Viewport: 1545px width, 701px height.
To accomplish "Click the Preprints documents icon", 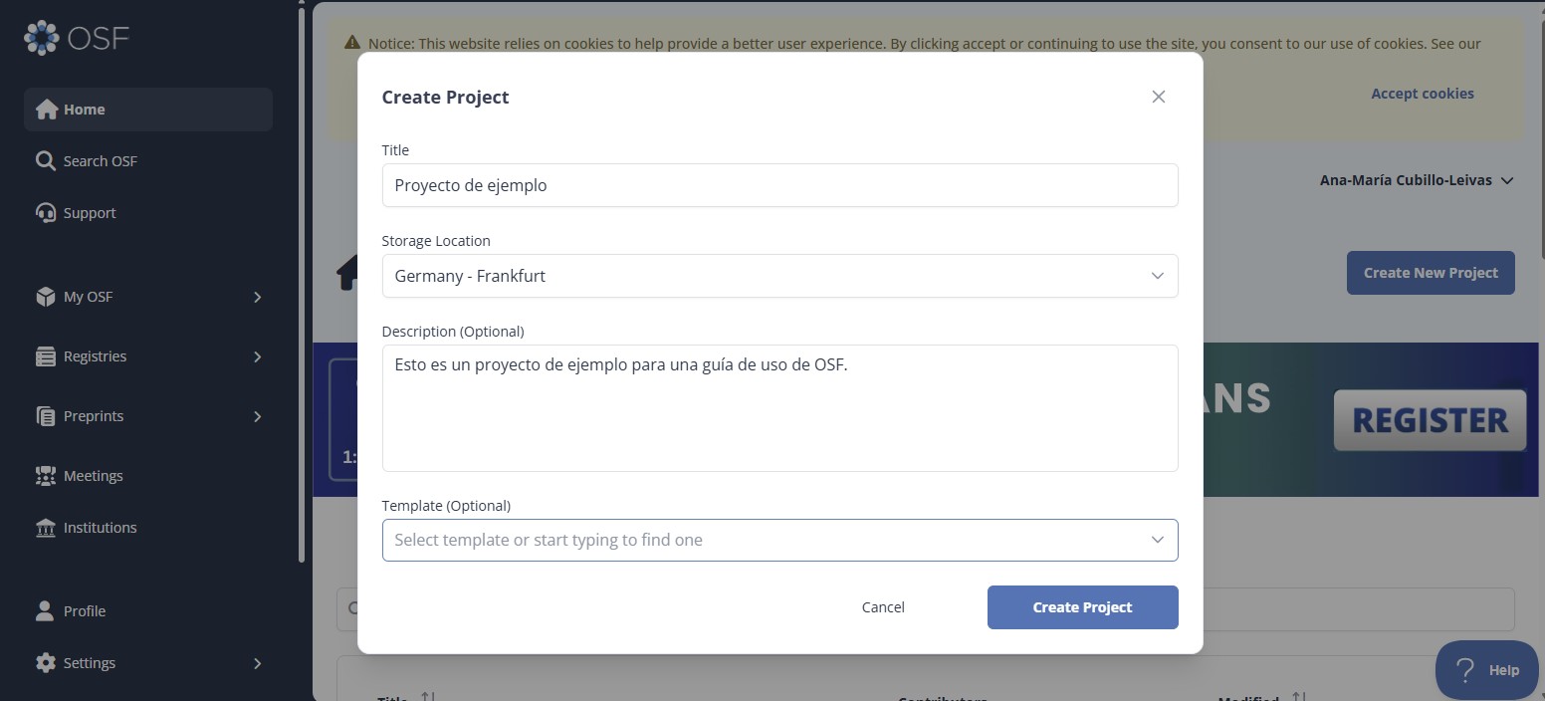I will coord(45,416).
